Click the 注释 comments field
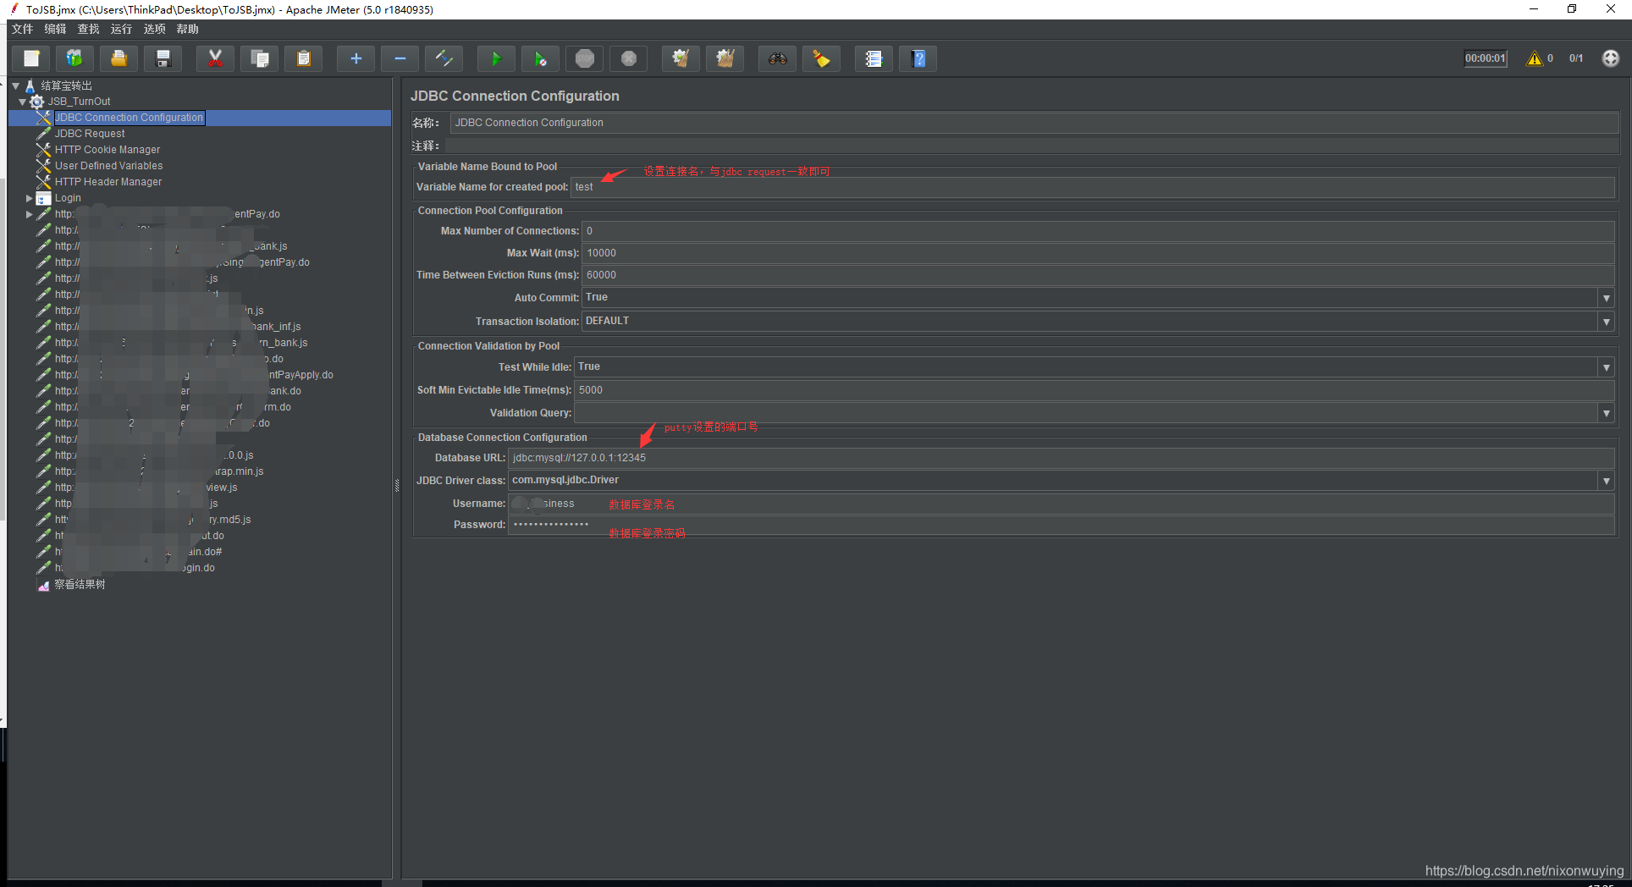This screenshot has height=887, width=1632. coord(1030,146)
